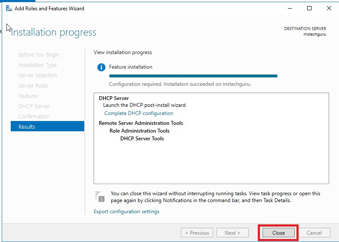Click the Cancel button

[314, 233]
